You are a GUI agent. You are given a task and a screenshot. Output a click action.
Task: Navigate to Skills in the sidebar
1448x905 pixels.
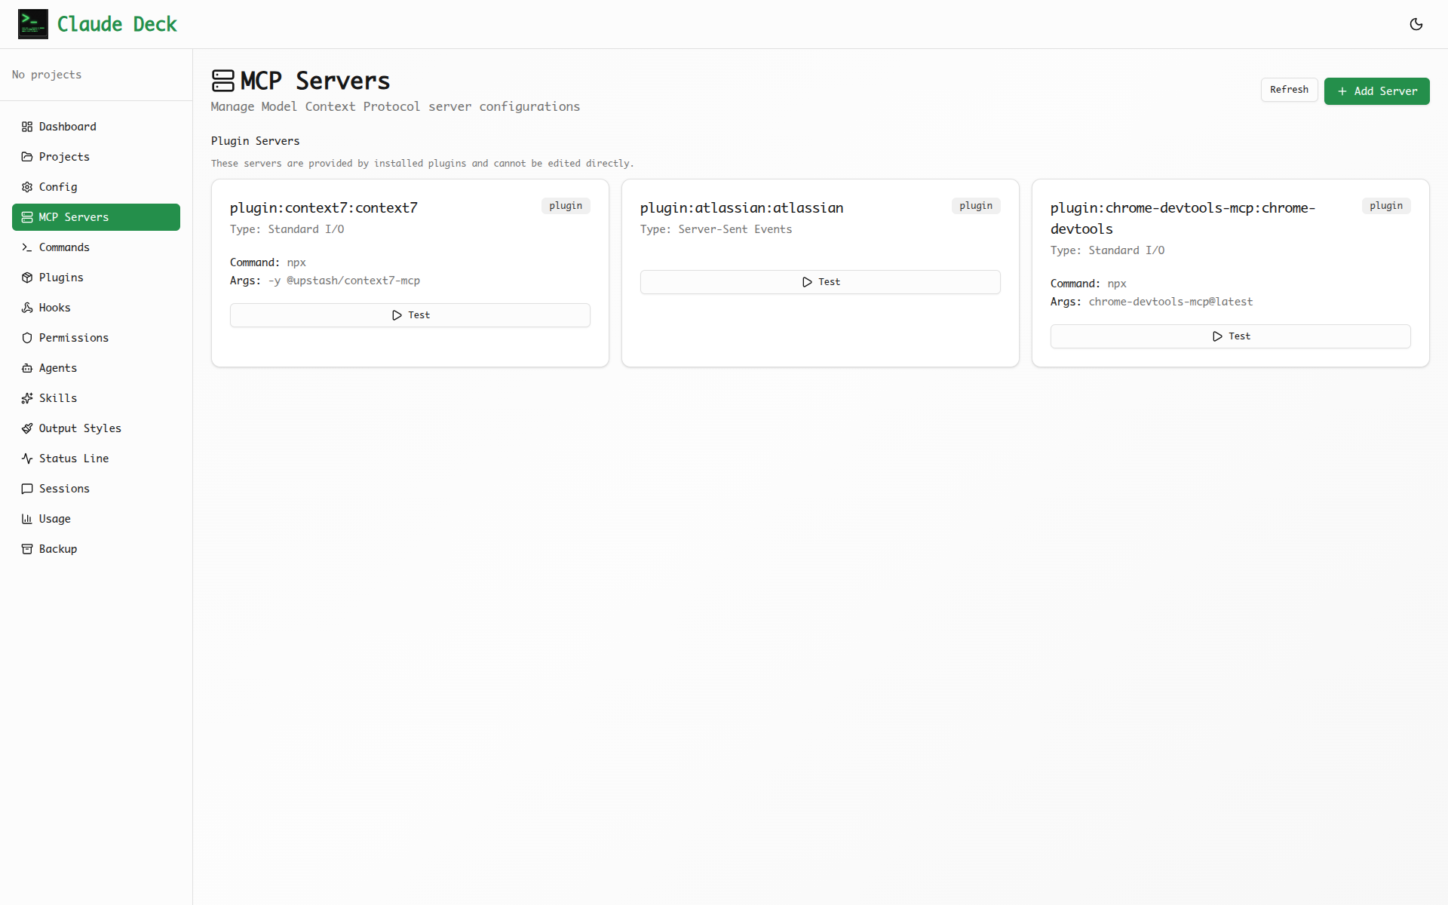pyautogui.click(x=57, y=398)
